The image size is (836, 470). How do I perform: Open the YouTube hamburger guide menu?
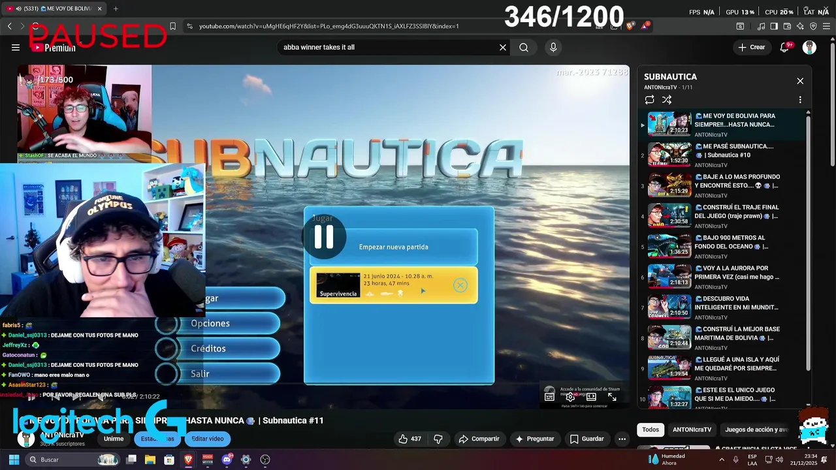pos(16,47)
